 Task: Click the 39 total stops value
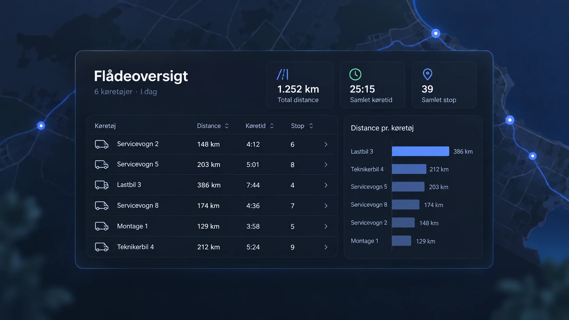[427, 89]
